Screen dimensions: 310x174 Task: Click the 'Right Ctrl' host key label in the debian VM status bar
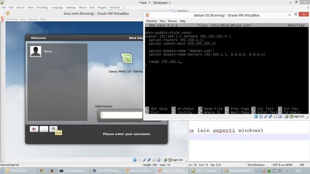299,116
